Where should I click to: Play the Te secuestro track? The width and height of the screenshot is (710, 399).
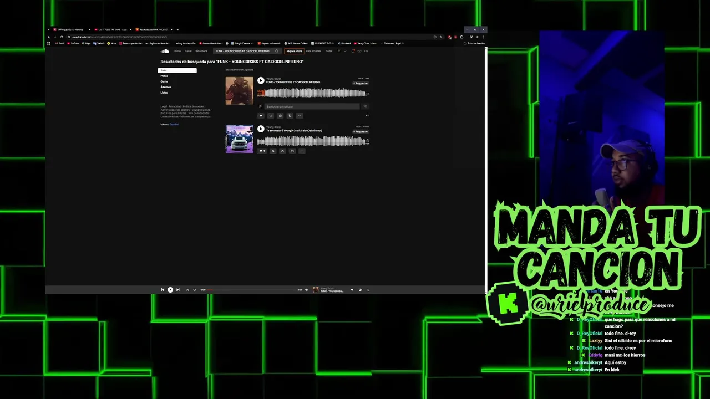coord(261,129)
